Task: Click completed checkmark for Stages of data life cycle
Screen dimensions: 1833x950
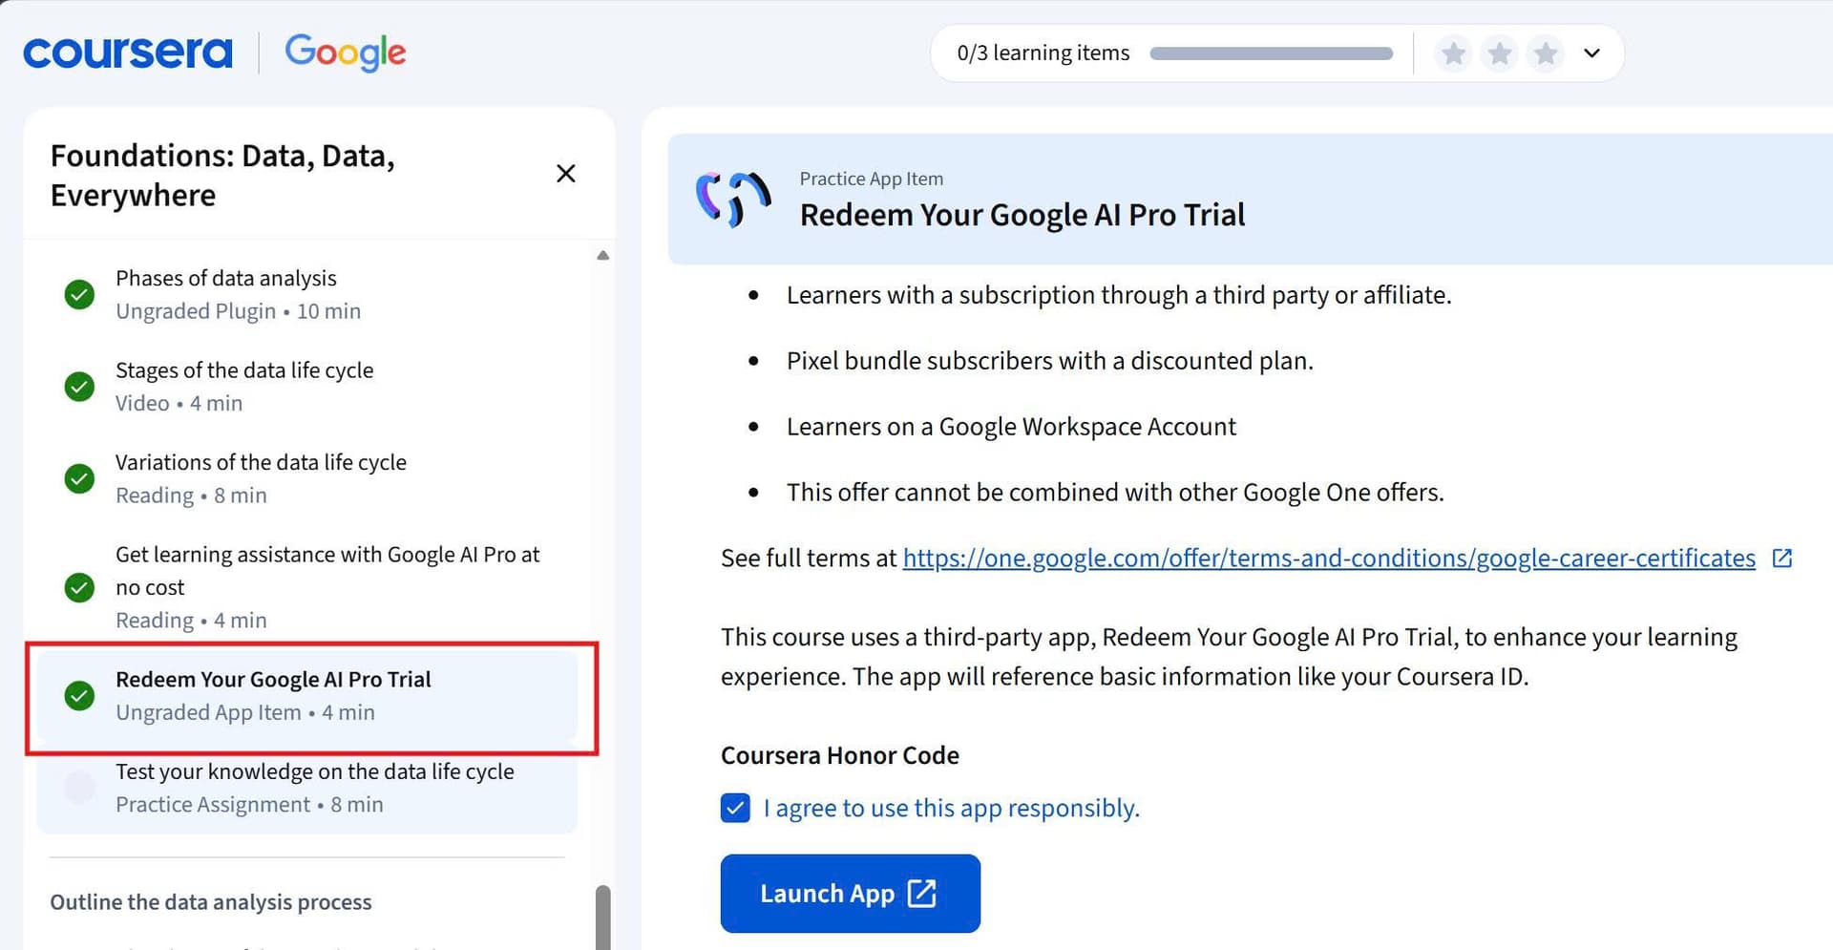Action: (79, 387)
